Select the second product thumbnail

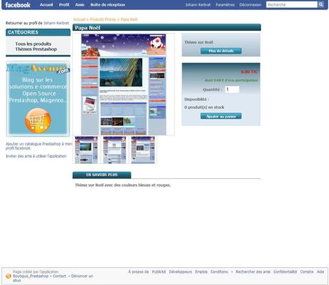[114, 150]
